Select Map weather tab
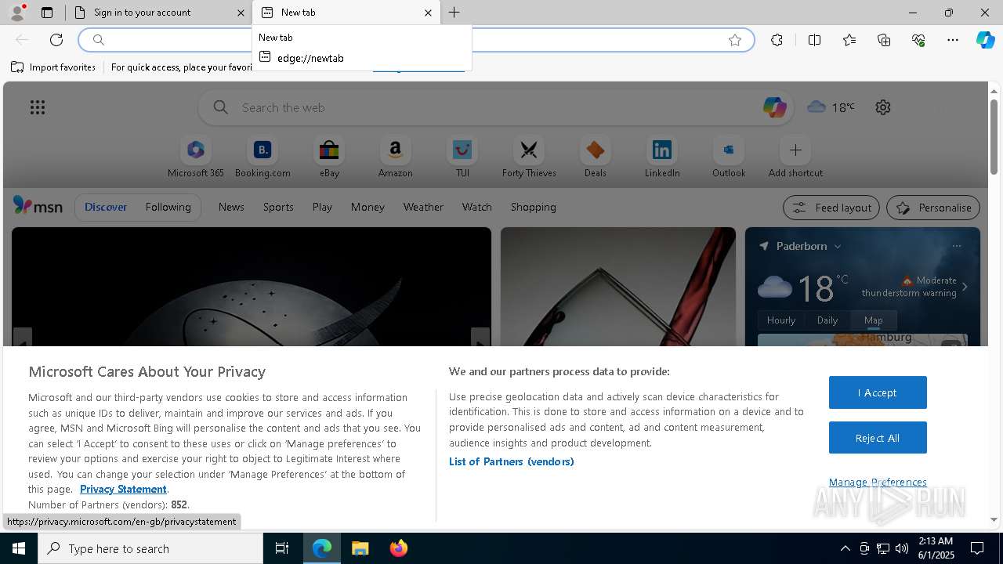Image resolution: width=1003 pixels, height=564 pixels. [874, 320]
